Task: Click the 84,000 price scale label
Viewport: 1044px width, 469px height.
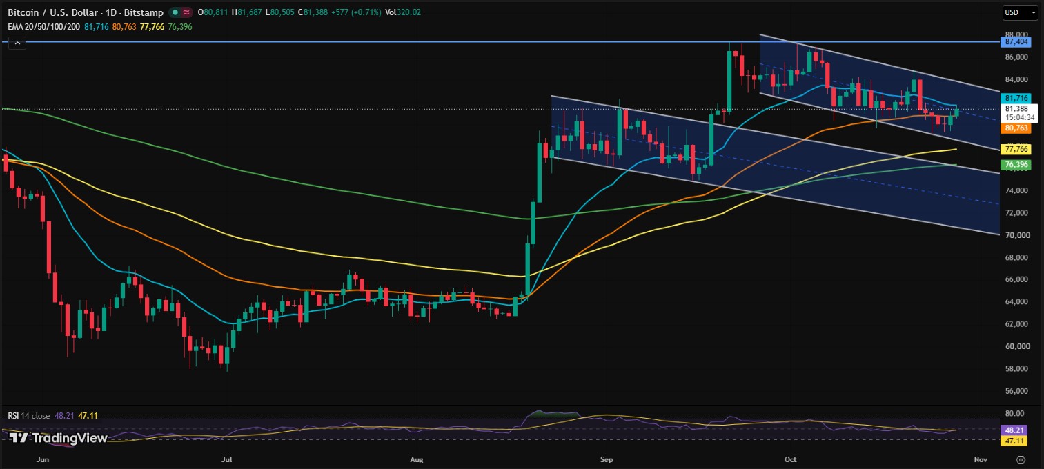Action: [x=1017, y=79]
